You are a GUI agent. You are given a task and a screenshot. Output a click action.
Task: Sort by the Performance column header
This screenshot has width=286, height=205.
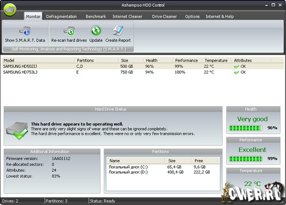[188, 60]
